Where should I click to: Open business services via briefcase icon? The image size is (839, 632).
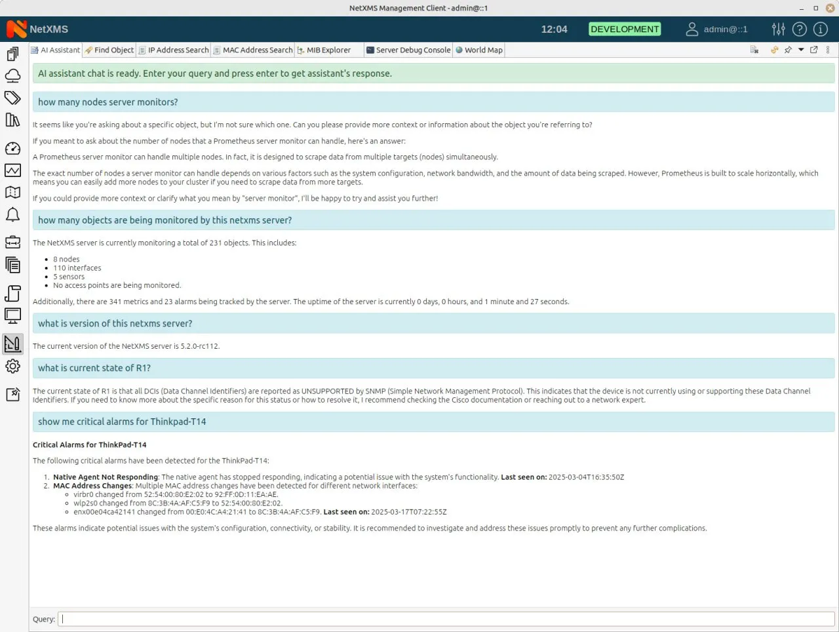coord(13,241)
